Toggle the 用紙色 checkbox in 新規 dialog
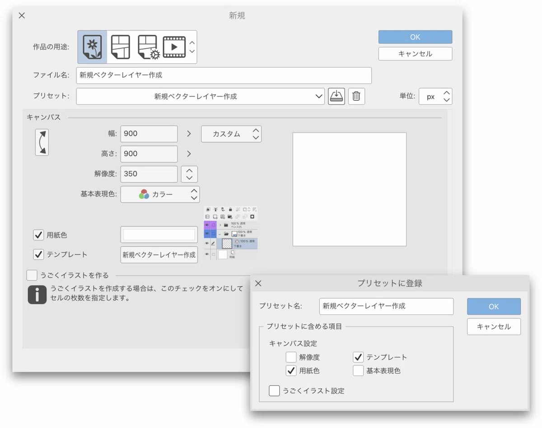The image size is (542, 428). 38,235
